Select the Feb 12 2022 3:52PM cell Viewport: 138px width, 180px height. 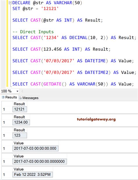coord(33,174)
